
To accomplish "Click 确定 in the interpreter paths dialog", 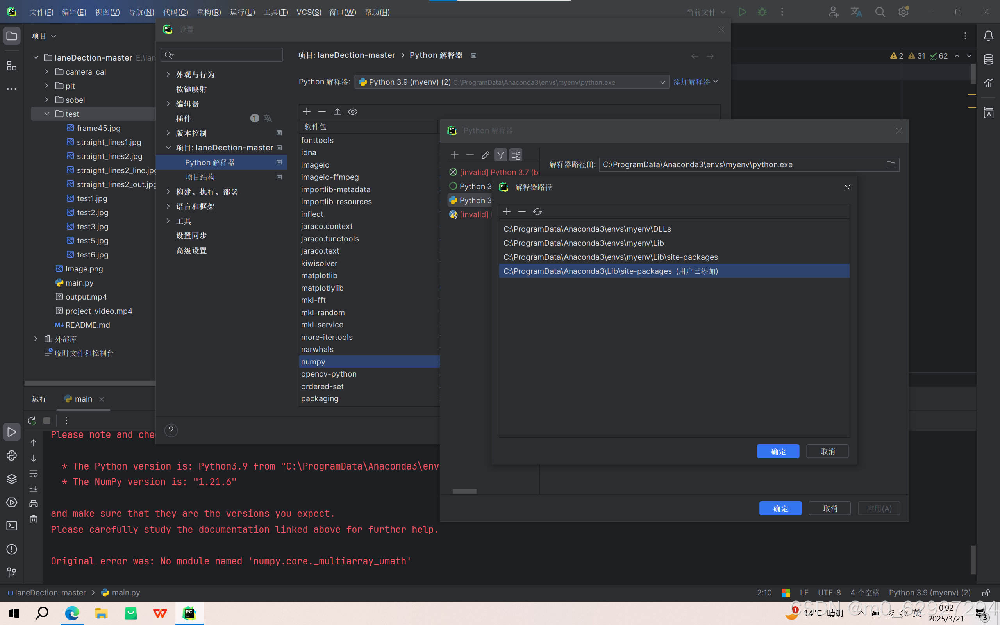I will coord(778,452).
